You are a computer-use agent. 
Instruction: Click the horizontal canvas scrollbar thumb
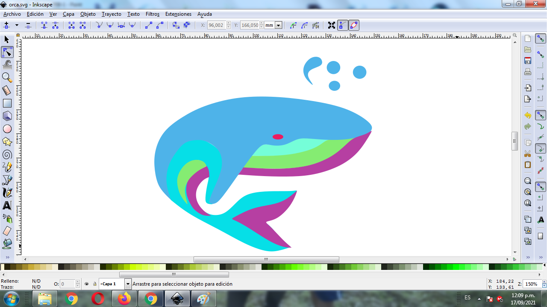point(266,259)
